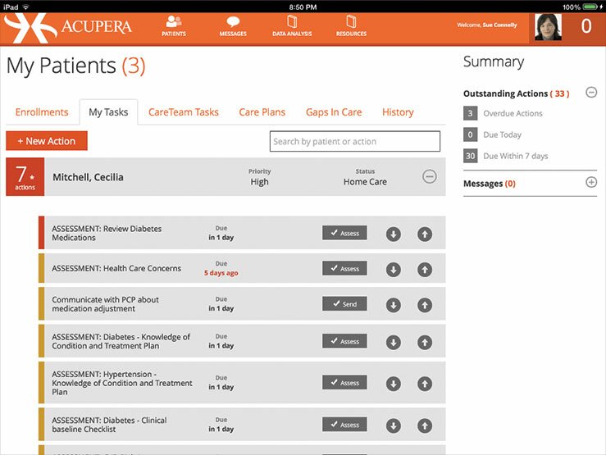Click the search by patient or action field
The image size is (606, 455).
[354, 142]
